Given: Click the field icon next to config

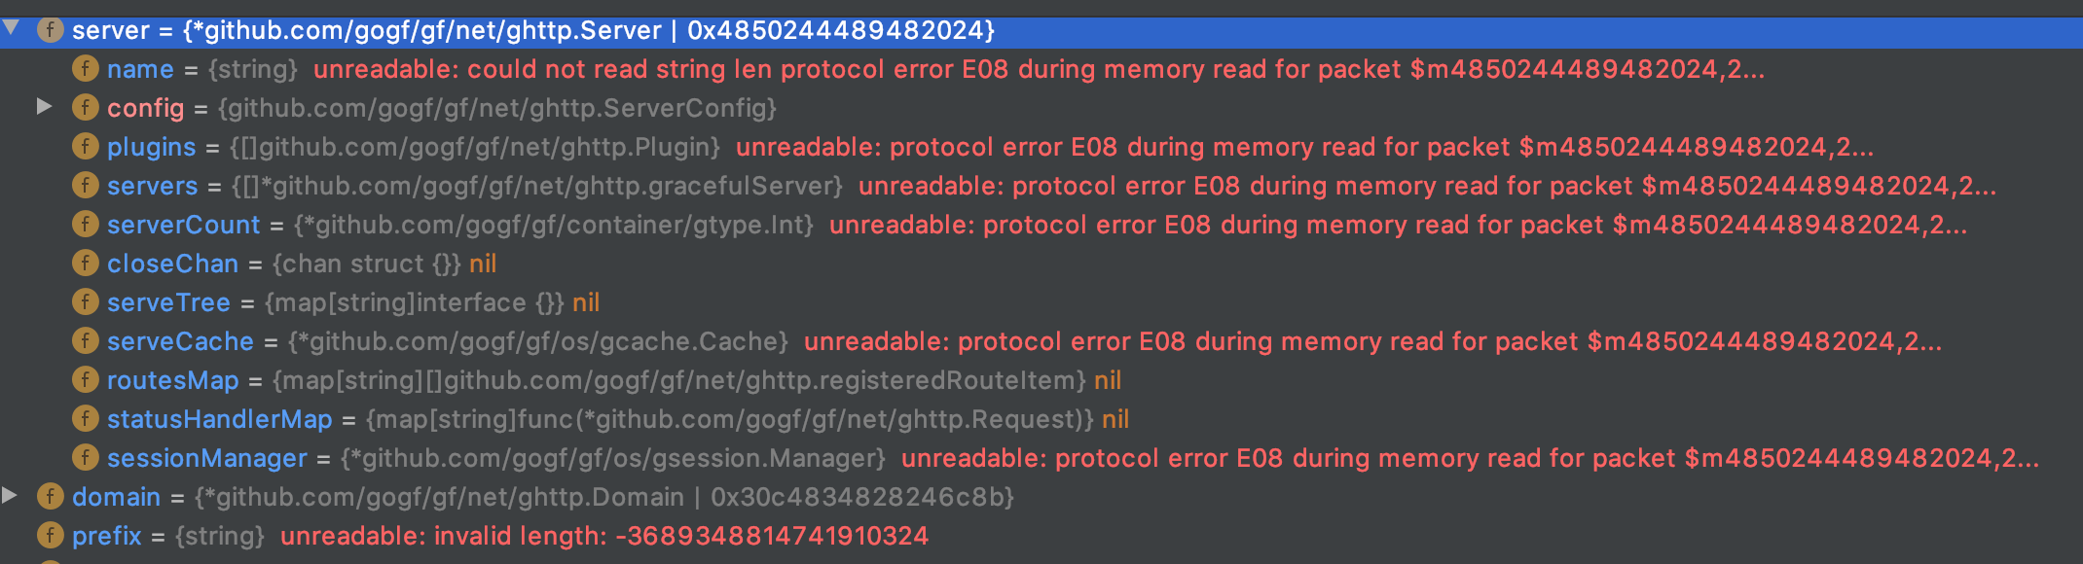Looking at the screenshot, I should click(86, 108).
